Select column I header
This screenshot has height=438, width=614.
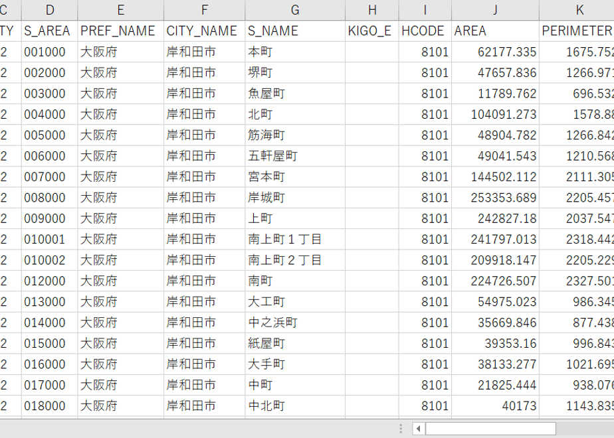coord(425,10)
